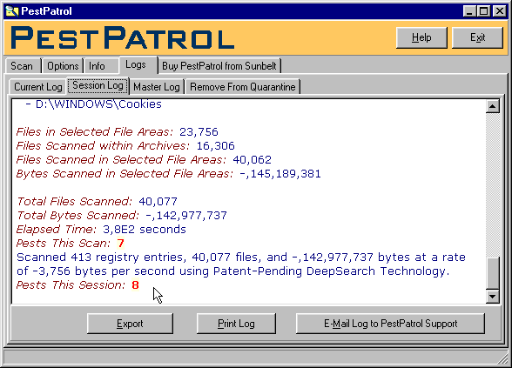
Task: Minimize the PestPatrol window
Action: (x=469, y=11)
